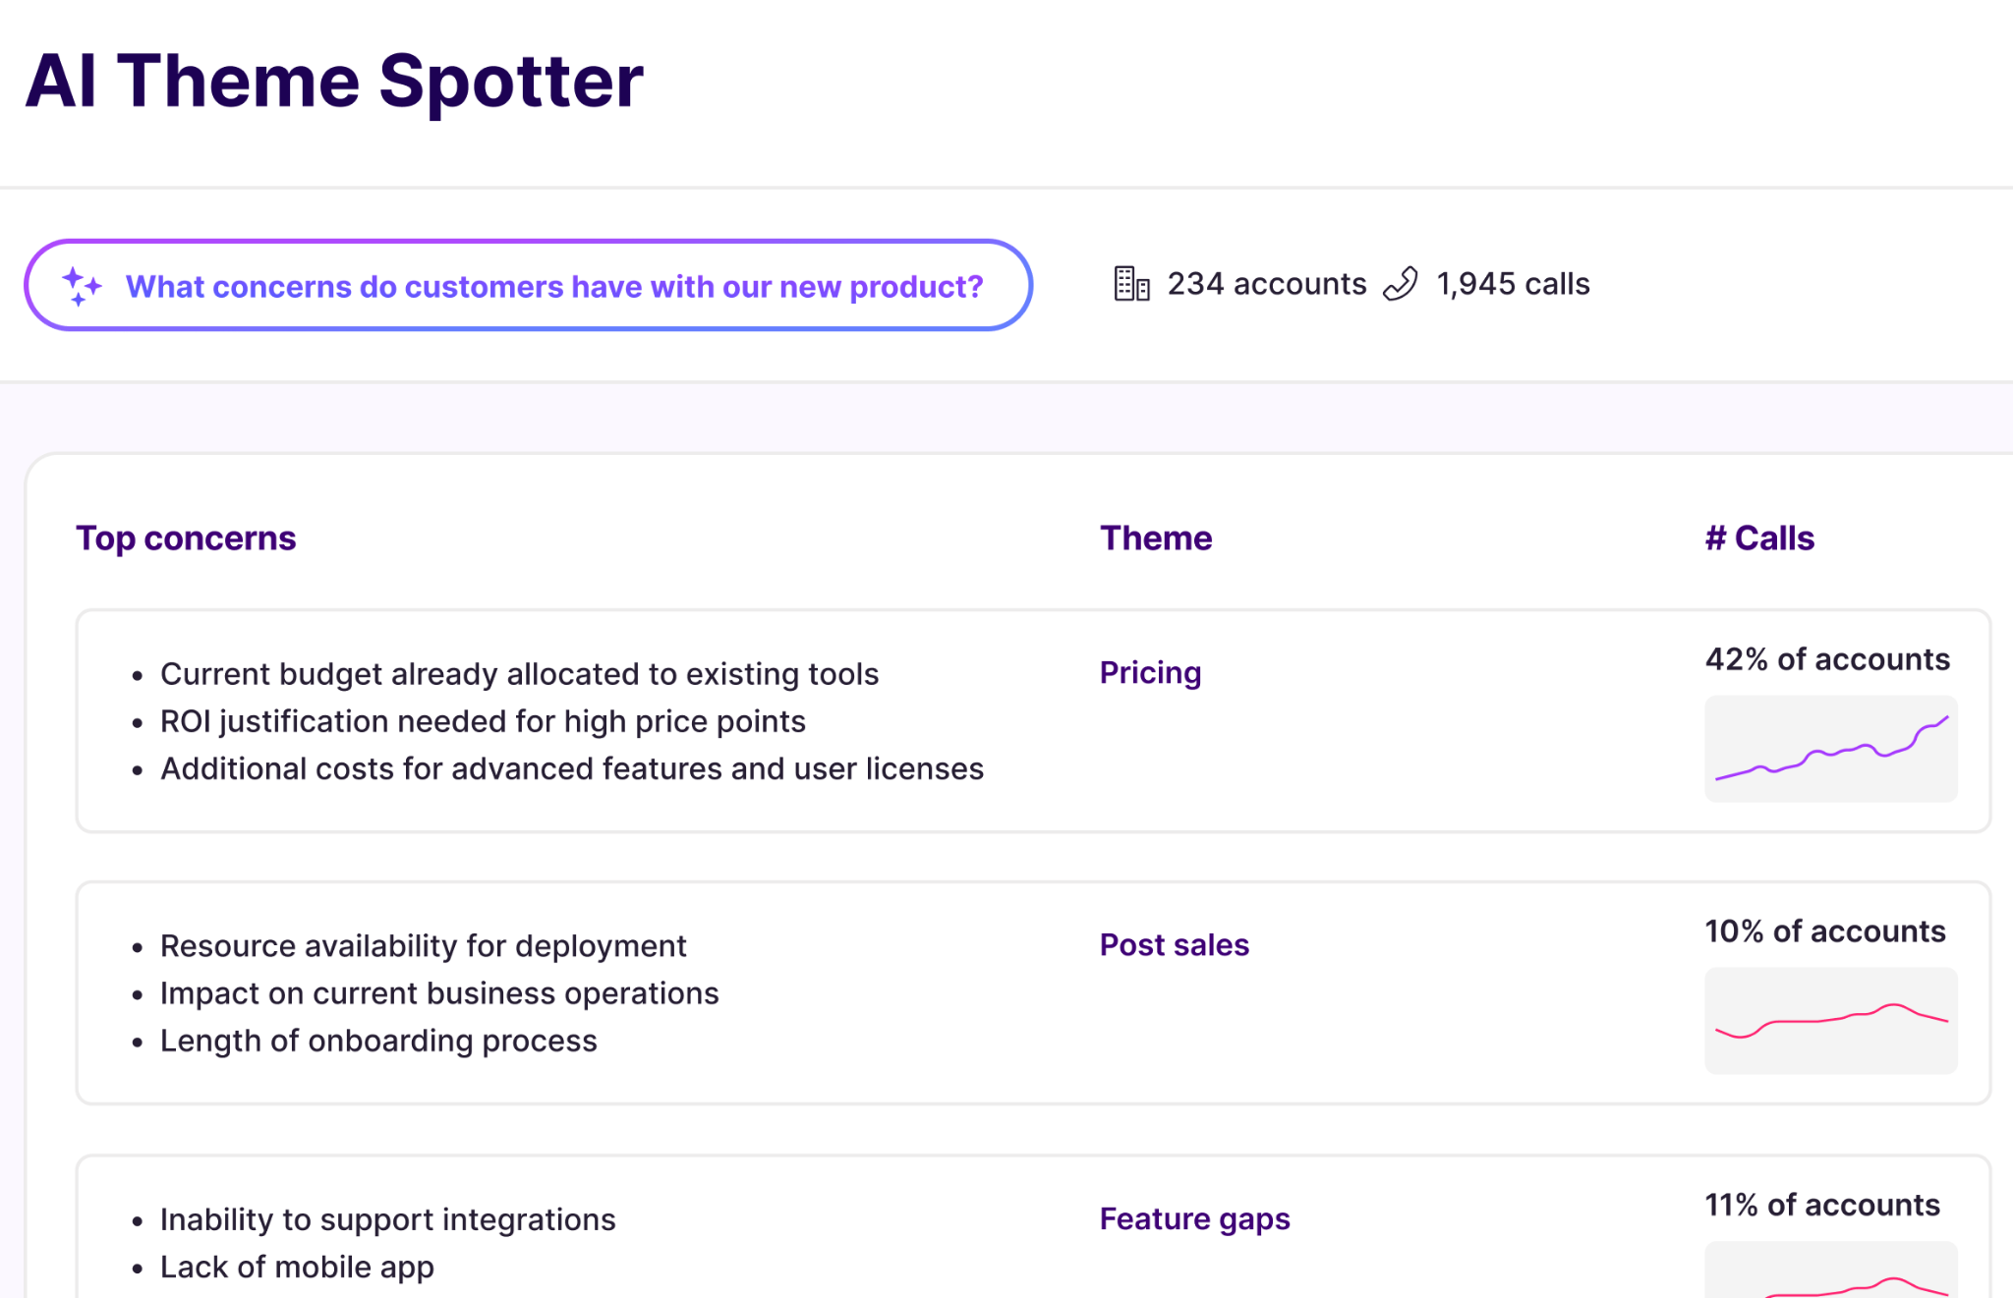Sort by the Theme column header
Screen dimensions: 2013x1298
point(1156,538)
